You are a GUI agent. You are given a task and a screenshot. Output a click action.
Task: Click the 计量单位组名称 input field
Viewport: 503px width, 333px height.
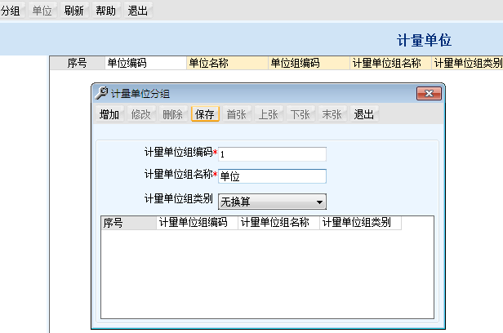point(271,176)
